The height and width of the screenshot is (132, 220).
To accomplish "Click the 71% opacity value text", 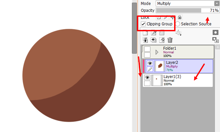I will (214, 10).
